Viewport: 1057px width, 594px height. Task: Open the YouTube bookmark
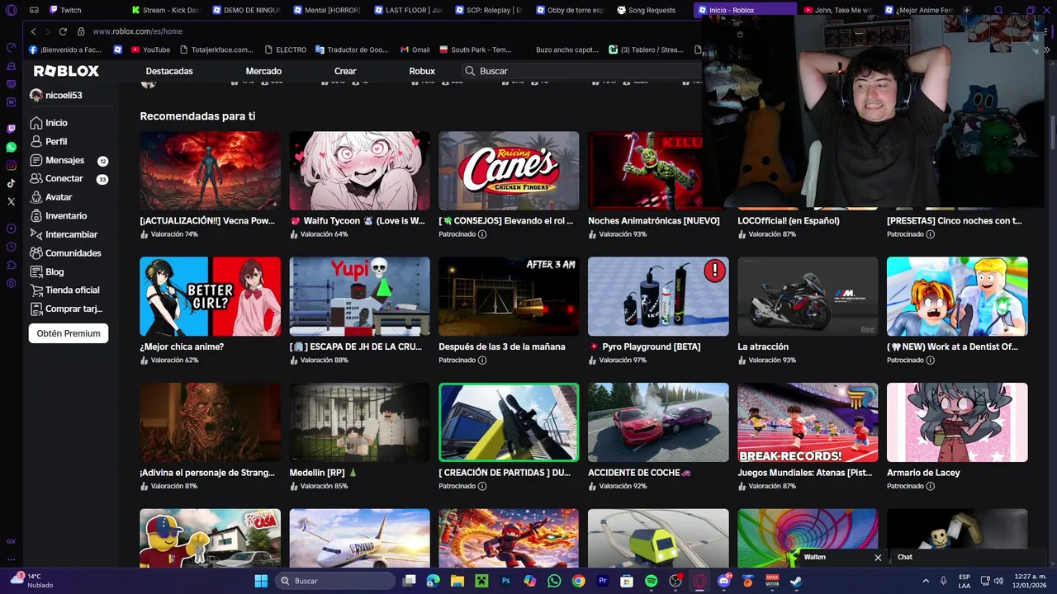149,49
